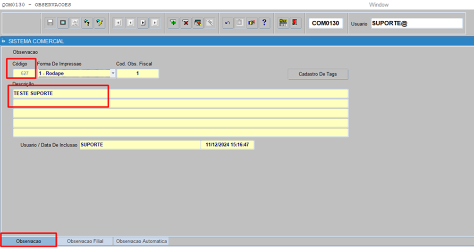Open the Window menu
The width and height of the screenshot is (474, 248).
click(x=379, y=5)
